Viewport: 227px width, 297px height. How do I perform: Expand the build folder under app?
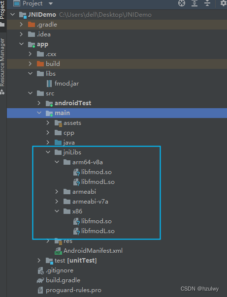30,63
